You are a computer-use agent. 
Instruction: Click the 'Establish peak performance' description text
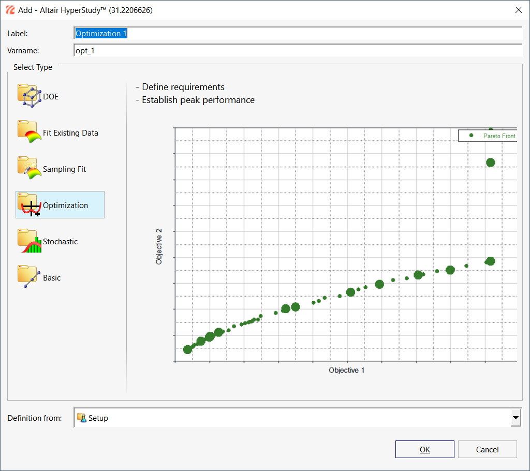tap(198, 100)
